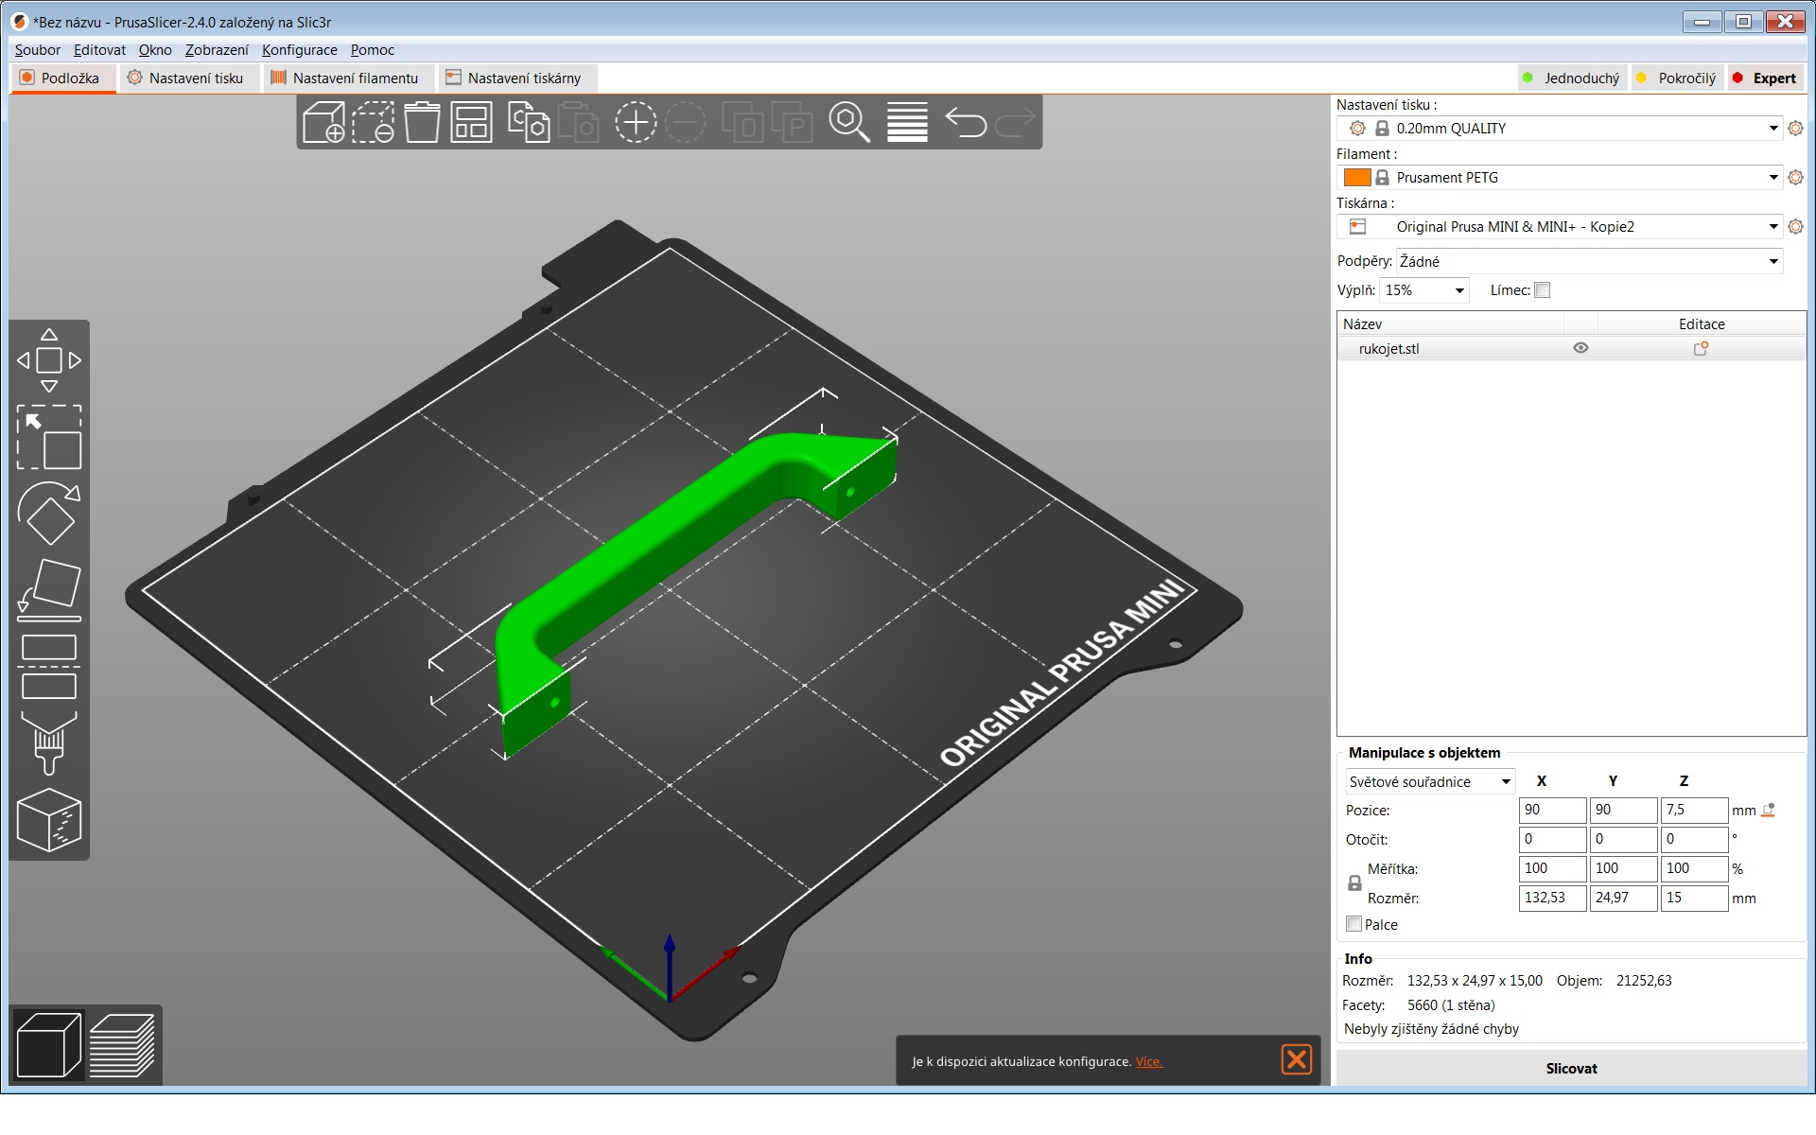Switch to sliced layers preview view
Viewport: 1816px width, 1135px height.
click(122, 1045)
